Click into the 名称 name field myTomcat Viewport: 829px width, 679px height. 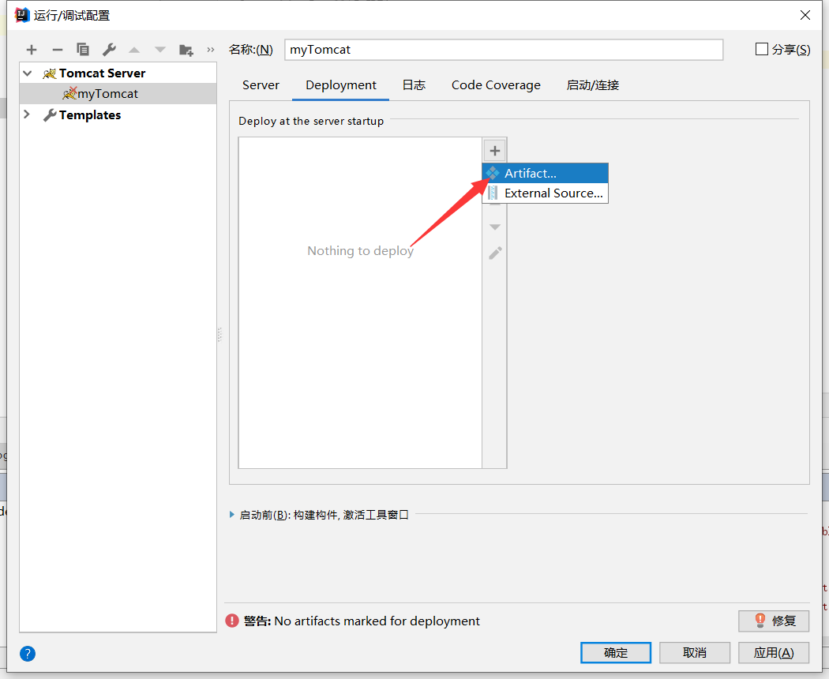click(x=504, y=50)
